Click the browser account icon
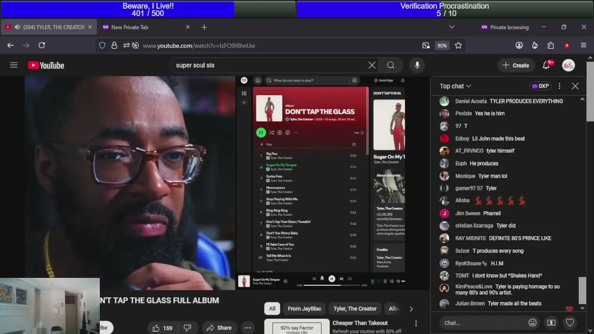Image resolution: width=594 pixels, height=334 pixels. coord(519,45)
